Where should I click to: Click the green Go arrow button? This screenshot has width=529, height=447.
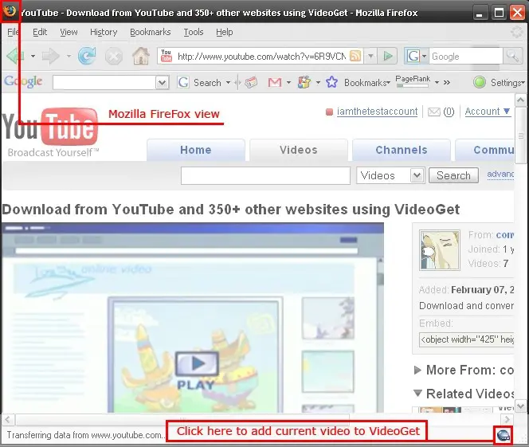(x=388, y=56)
